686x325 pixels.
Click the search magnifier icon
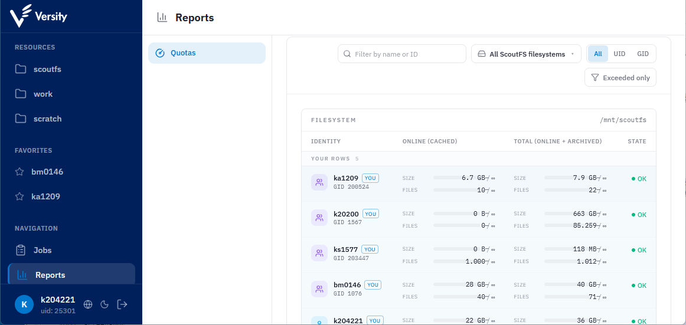click(347, 54)
